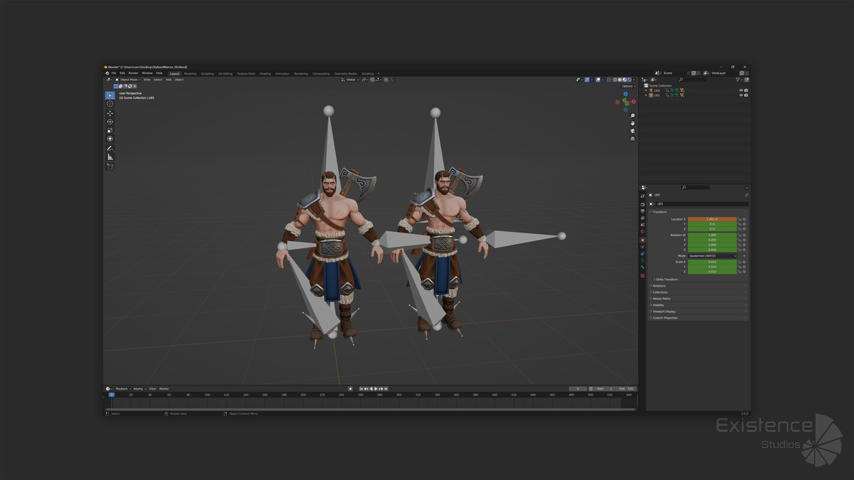Open the timeline Marker menu

164,389
